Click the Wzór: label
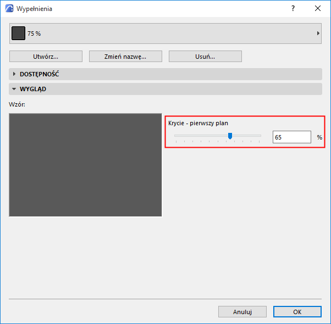 [17, 104]
